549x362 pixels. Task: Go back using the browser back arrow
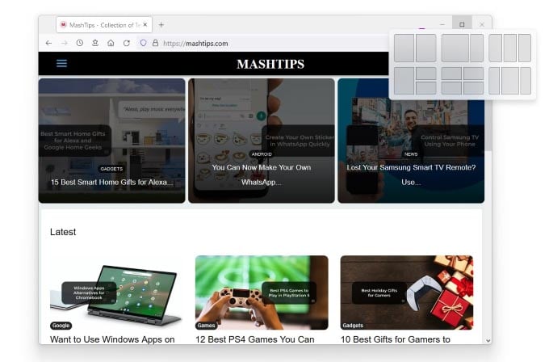click(x=48, y=43)
